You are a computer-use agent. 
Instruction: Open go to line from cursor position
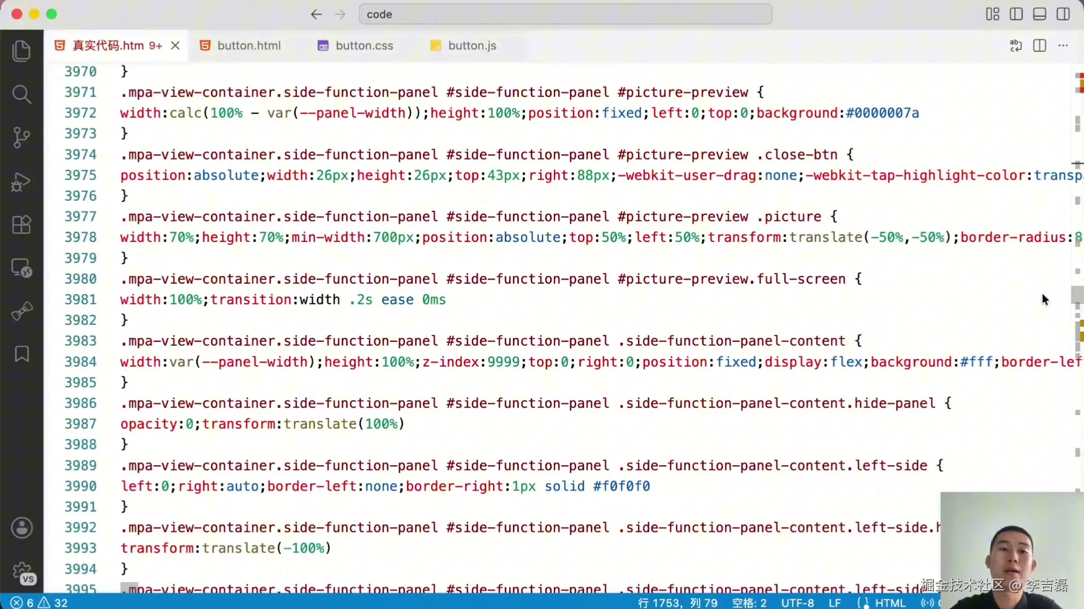677,603
